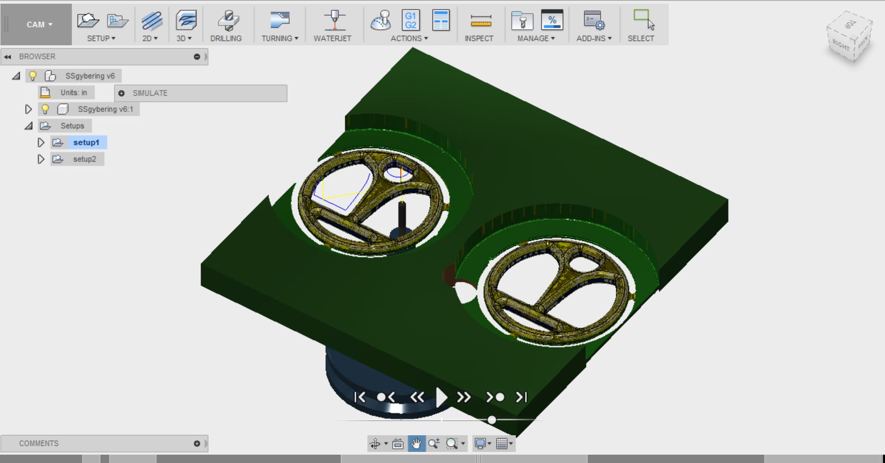Open the CAM workspace dropdown
This screenshot has width=885, height=463.
(x=39, y=24)
